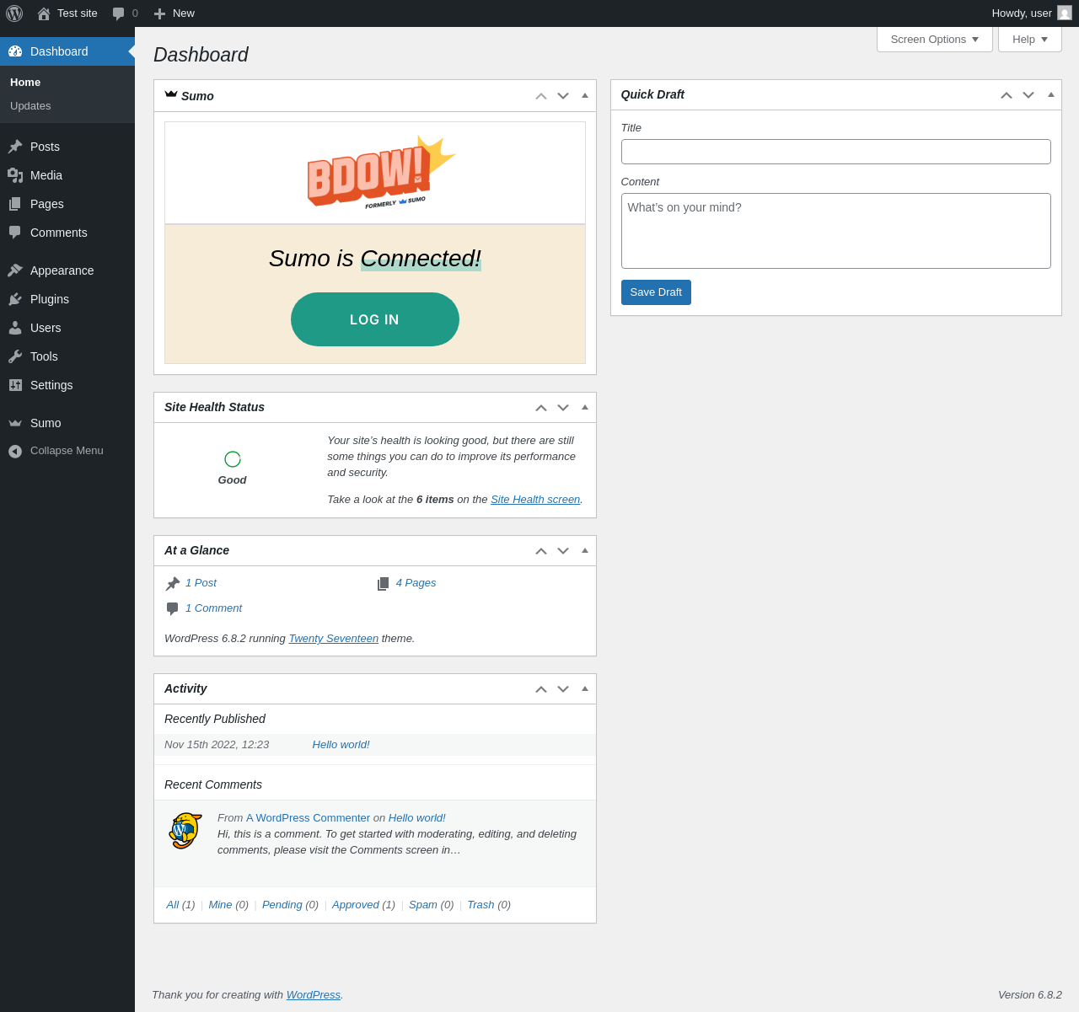Open the Twenty Seventeen theme link
The width and height of the screenshot is (1079, 1012).
click(x=334, y=639)
